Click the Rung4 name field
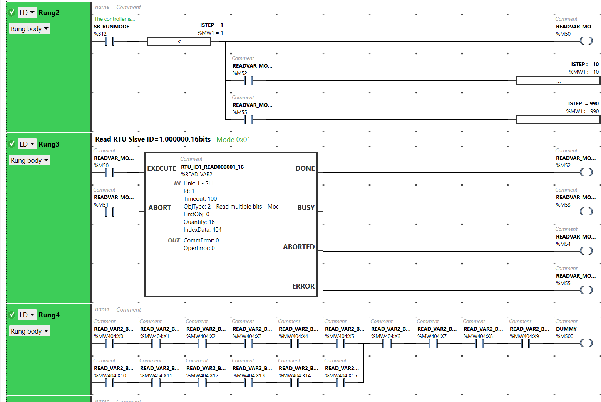 coord(102,309)
